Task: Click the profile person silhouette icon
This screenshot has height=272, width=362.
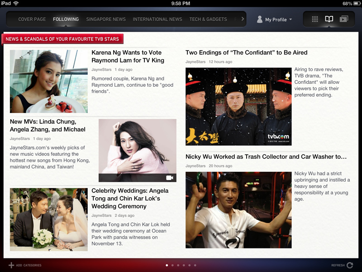Action: 260,19
